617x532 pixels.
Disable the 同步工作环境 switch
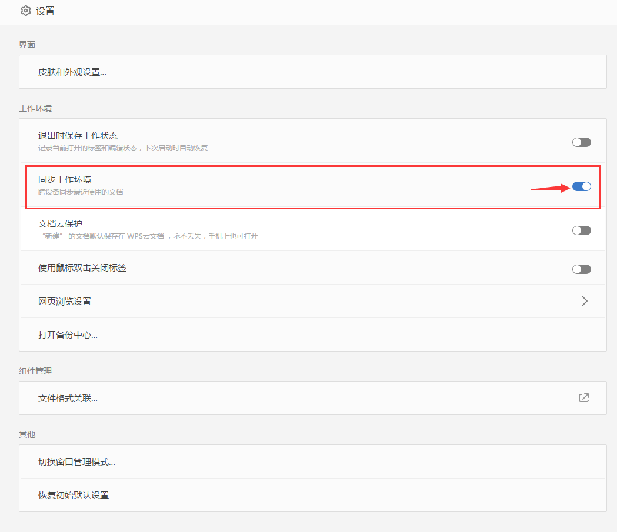click(582, 186)
